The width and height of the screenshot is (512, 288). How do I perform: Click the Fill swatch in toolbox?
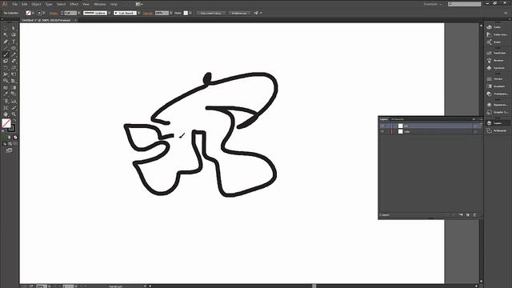pos(6,123)
